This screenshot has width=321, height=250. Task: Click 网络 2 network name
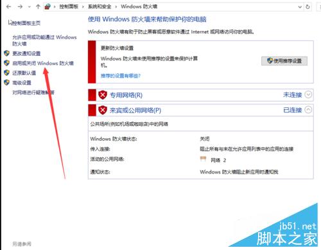tap(218, 160)
